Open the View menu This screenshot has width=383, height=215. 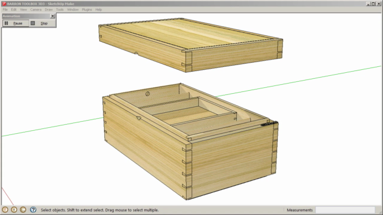[x=23, y=10]
